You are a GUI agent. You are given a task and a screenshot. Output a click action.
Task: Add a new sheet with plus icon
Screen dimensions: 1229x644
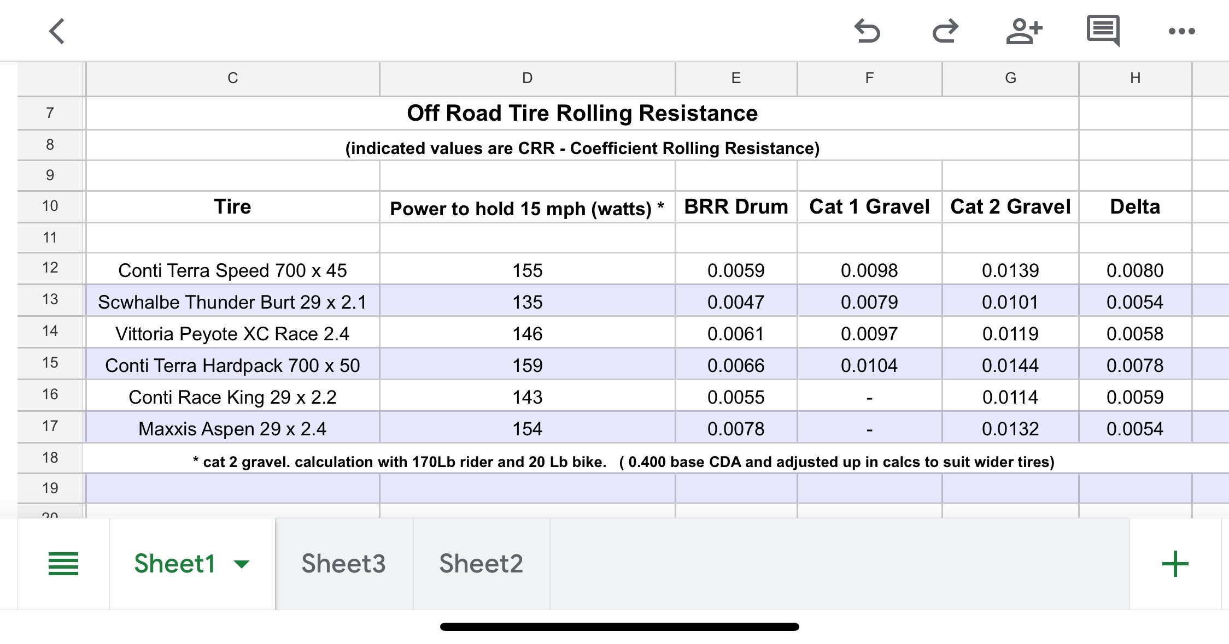1175,564
